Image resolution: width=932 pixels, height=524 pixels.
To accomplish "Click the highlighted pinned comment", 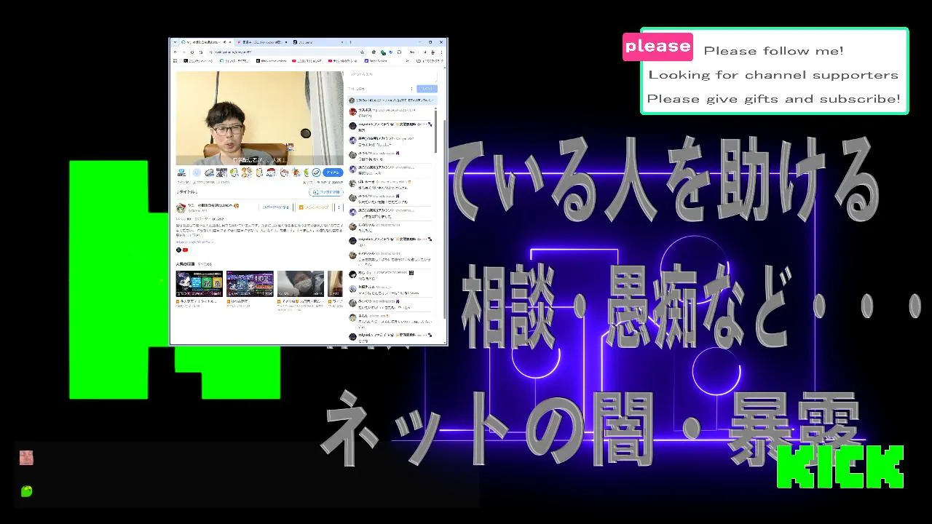I will point(392,100).
